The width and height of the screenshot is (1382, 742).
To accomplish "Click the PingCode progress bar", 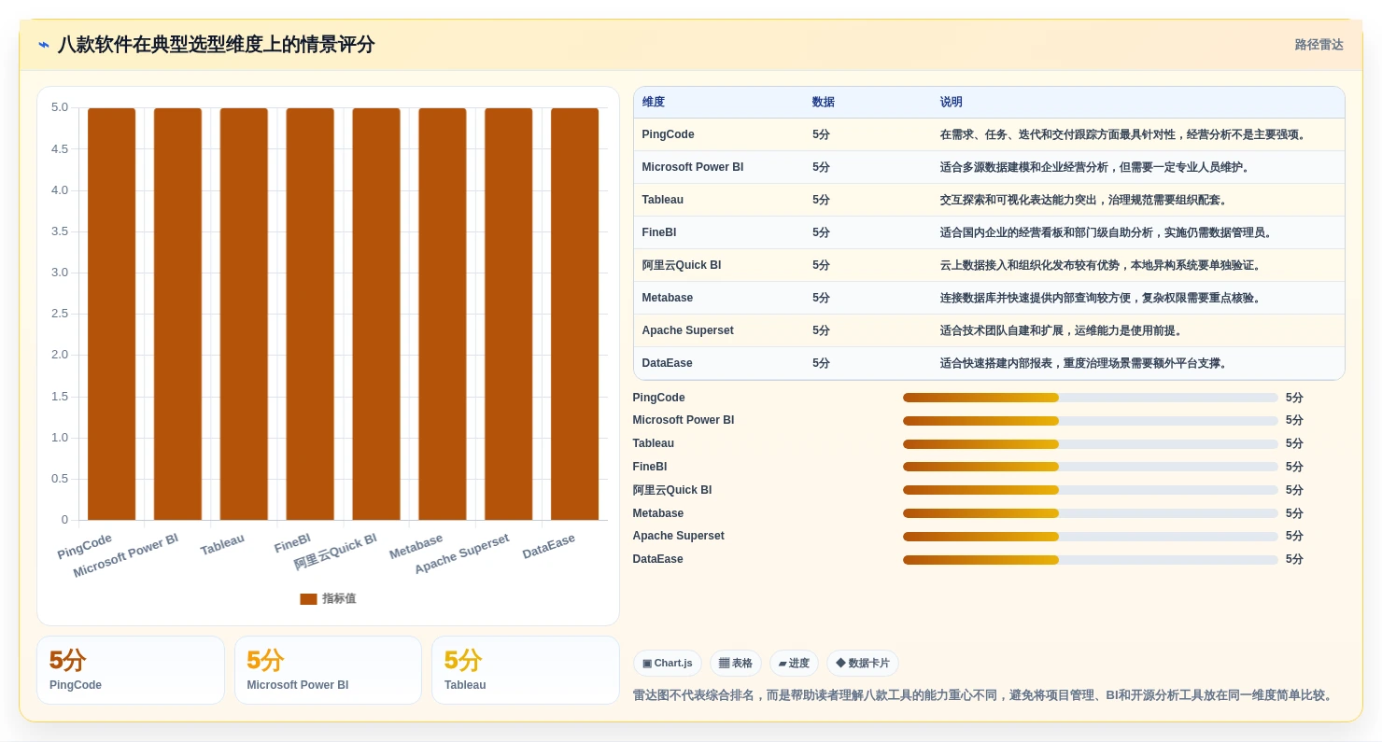I will (x=1091, y=398).
